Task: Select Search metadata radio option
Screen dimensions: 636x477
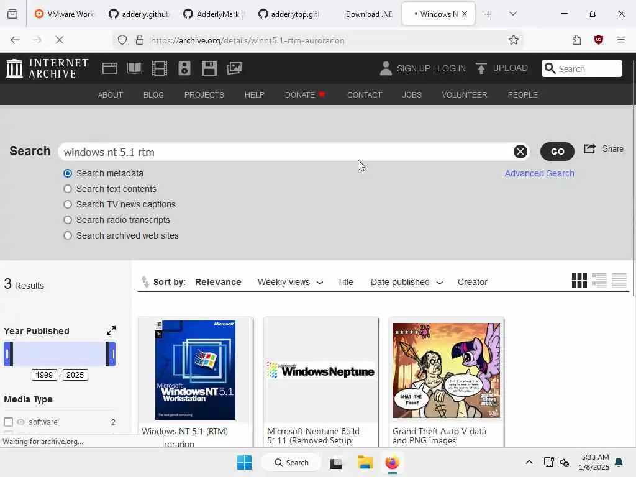Action: coord(68,174)
